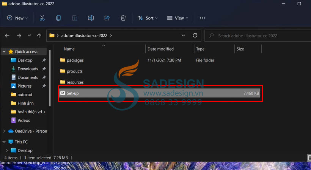Click the navigation pane scrollbar
The image size is (311, 170).
[x=50, y=78]
